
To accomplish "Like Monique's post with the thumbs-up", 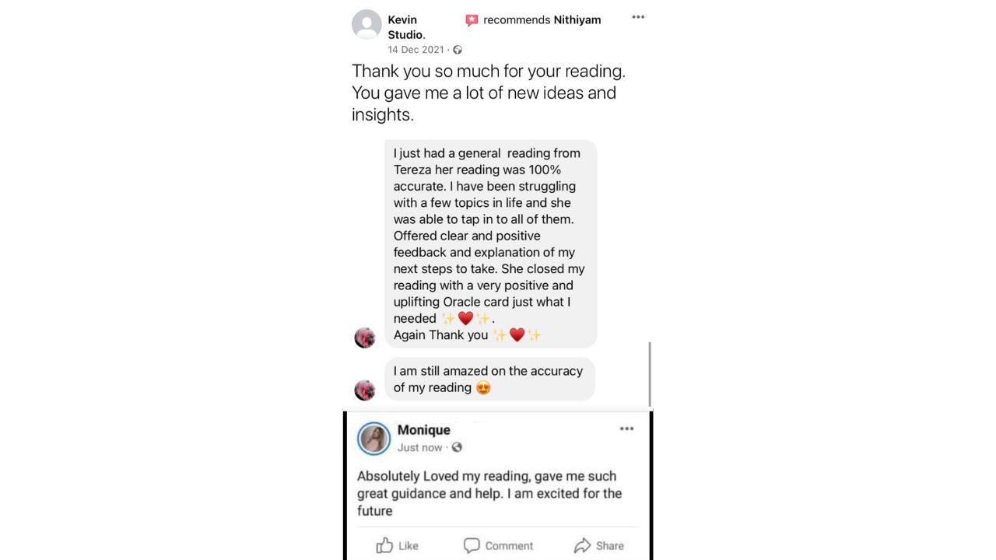I will click(x=397, y=545).
